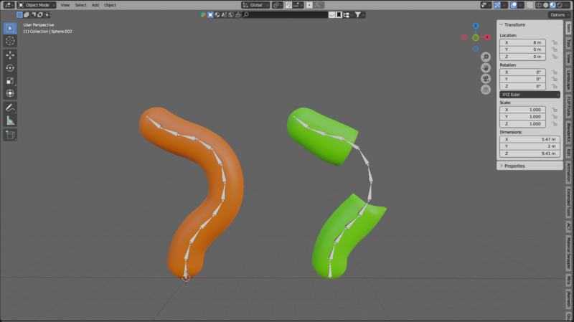
Task: Click the red X axis gizmo handle
Action: tap(487, 37)
